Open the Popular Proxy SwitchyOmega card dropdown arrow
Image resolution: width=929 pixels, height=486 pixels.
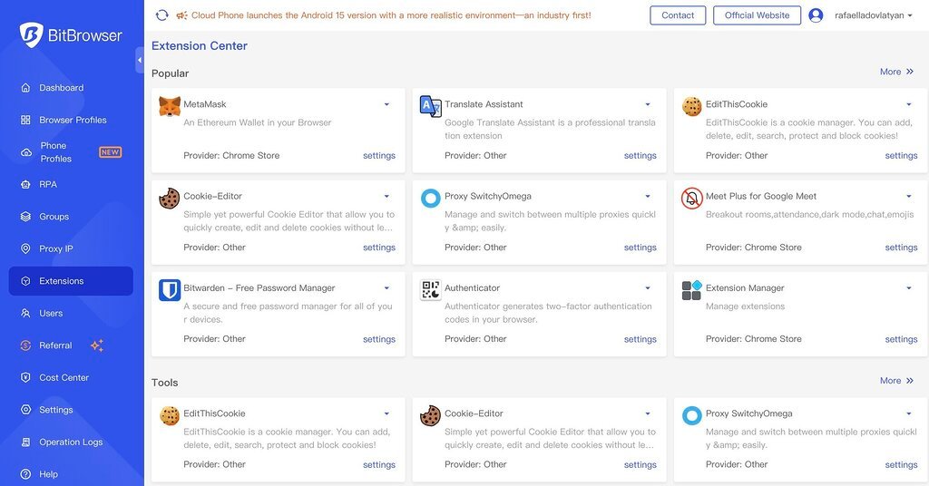pyautogui.click(x=648, y=196)
